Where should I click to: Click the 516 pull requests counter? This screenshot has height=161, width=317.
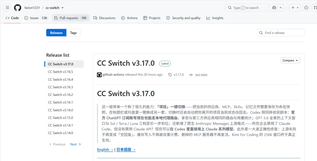[x=84, y=18]
